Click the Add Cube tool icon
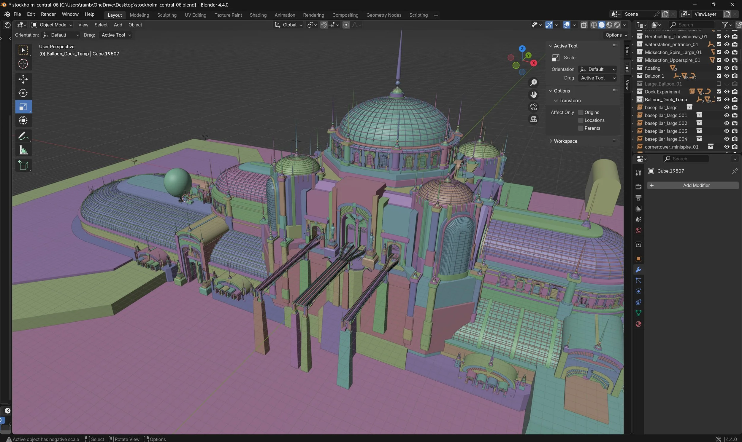Viewport: 742px width, 442px height. [23, 165]
